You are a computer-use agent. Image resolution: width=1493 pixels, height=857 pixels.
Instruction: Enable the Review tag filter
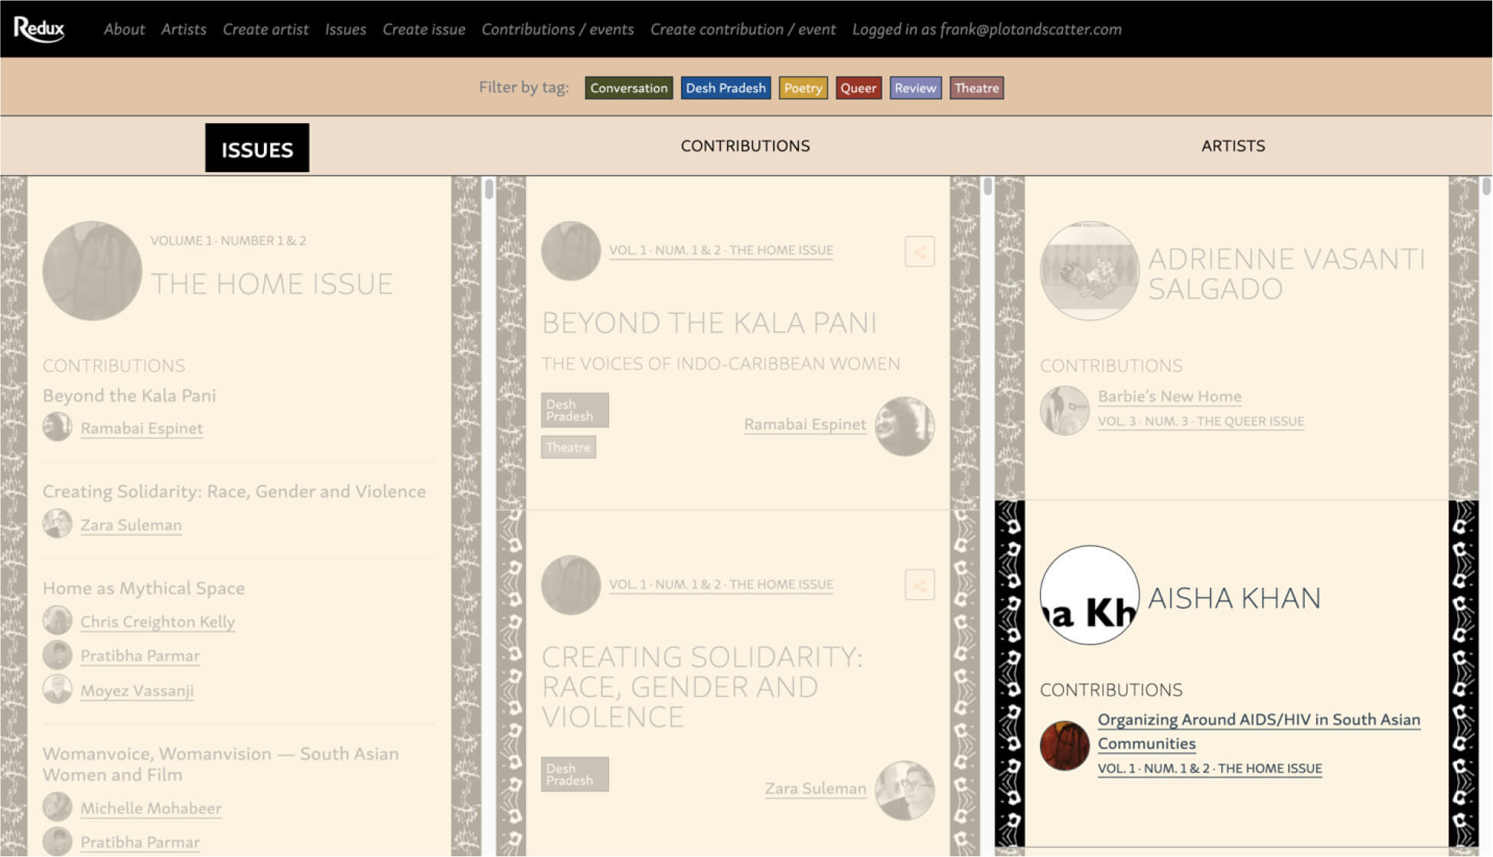point(914,88)
